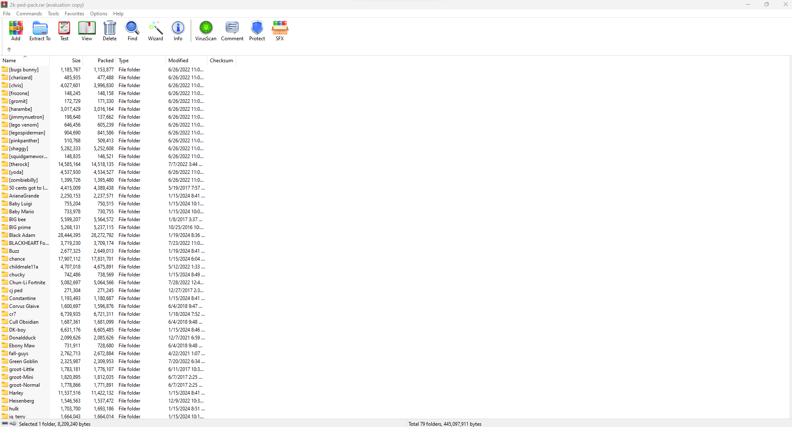Sort list by Checksum column header
Viewport: 792px width, 427px height.
tap(222, 61)
